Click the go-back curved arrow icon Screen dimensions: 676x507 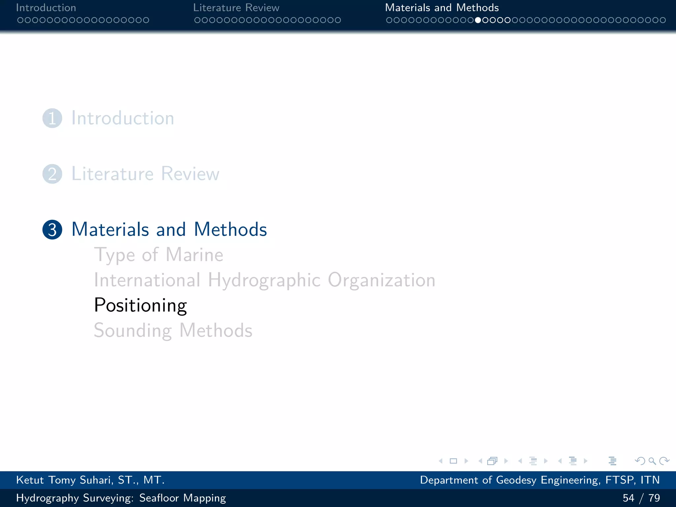640,461
